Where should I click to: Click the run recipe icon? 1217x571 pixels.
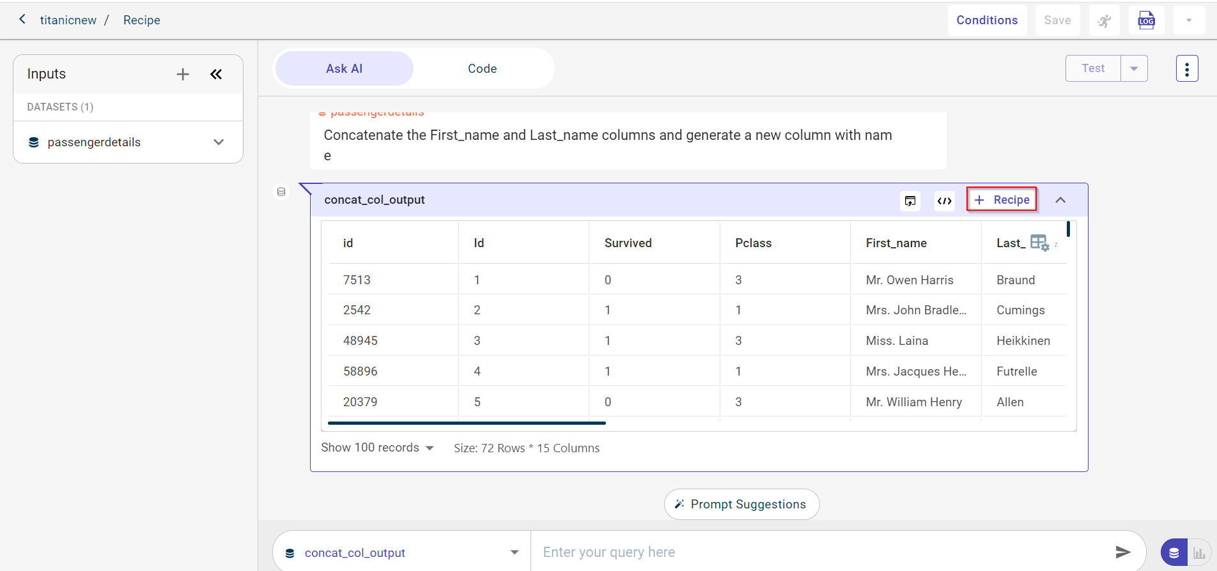(1104, 20)
